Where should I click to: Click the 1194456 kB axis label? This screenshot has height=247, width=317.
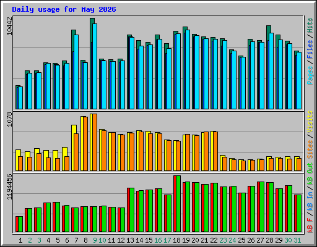pyautogui.click(x=9, y=187)
